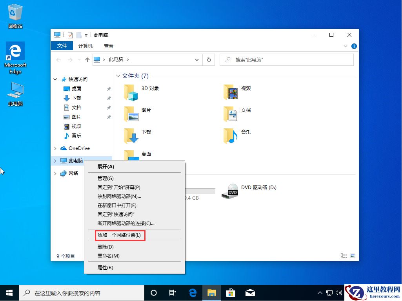Click inside the 搜索"此电脑" search box
Image resolution: width=402 pixels, height=301 pixels.
(x=286, y=59)
